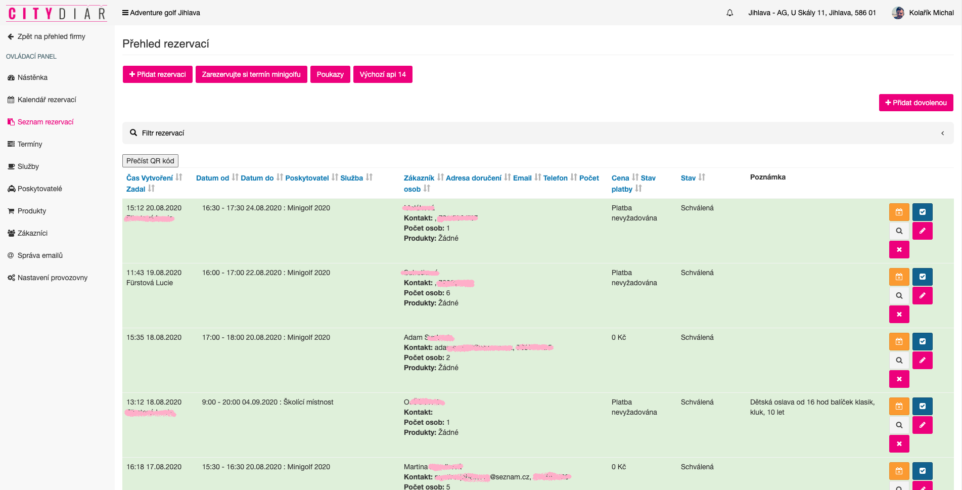
Task: Click the notification bell icon
Action: (729, 13)
